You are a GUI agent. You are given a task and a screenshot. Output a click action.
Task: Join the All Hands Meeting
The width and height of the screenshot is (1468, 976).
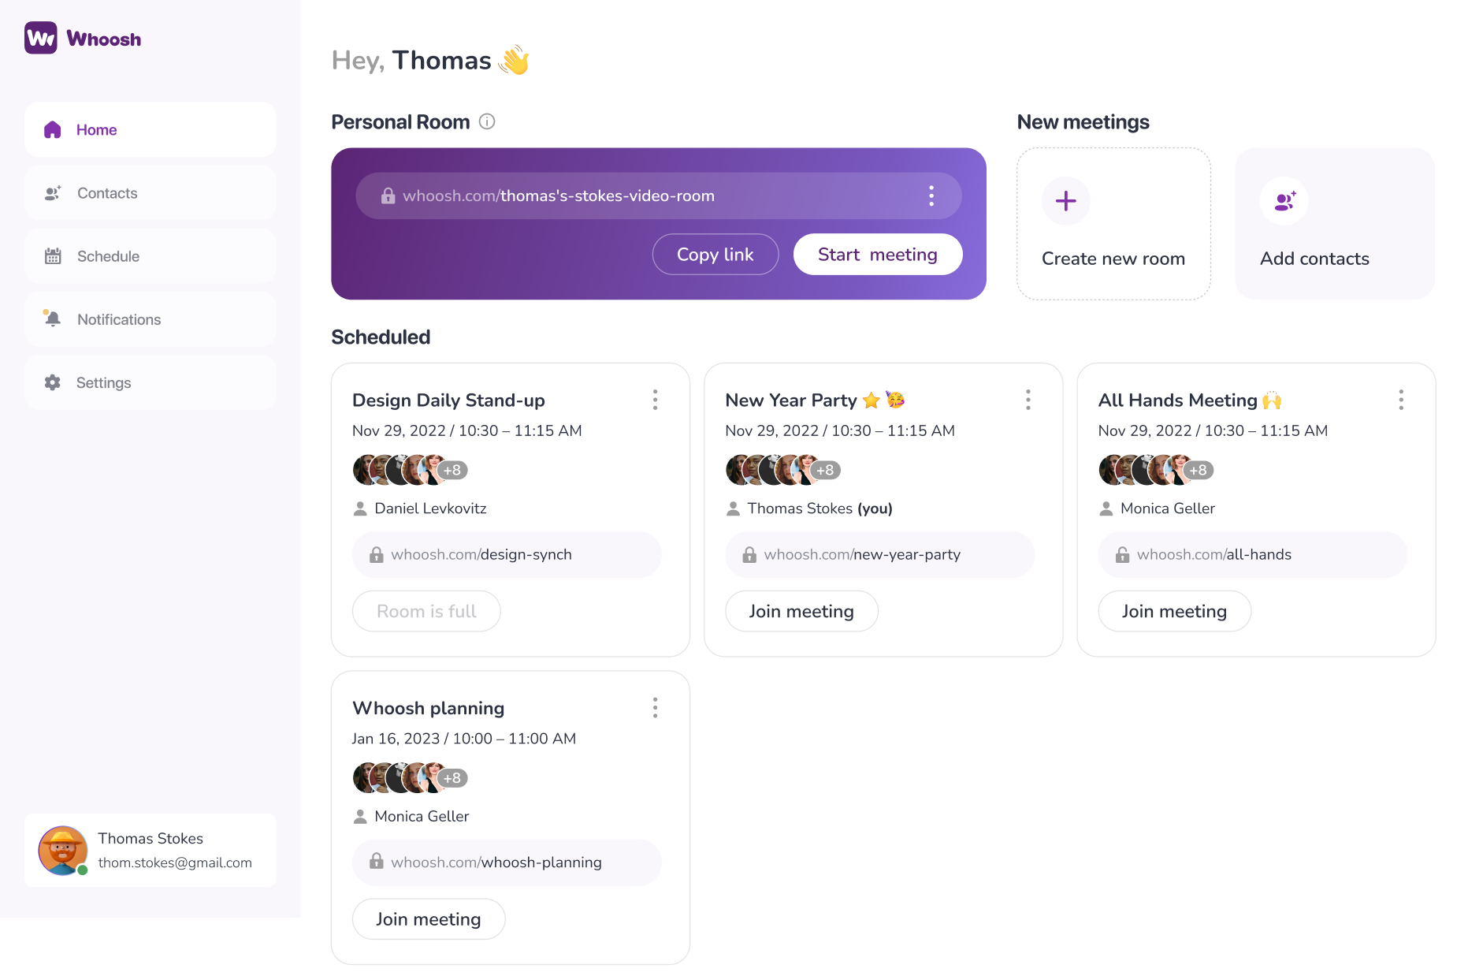pyautogui.click(x=1174, y=610)
